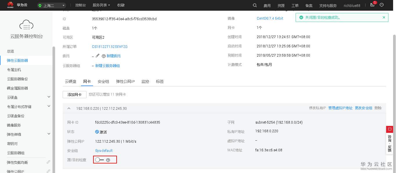This screenshot has width=396, height=173.
Task: Open the 服务列表 dropdown menu
Action: click(101, 5)
